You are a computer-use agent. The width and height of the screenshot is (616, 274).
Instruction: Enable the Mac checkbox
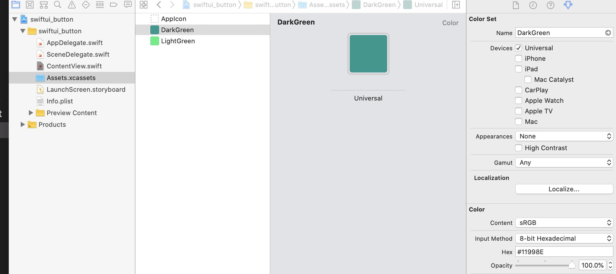point(518,122)
